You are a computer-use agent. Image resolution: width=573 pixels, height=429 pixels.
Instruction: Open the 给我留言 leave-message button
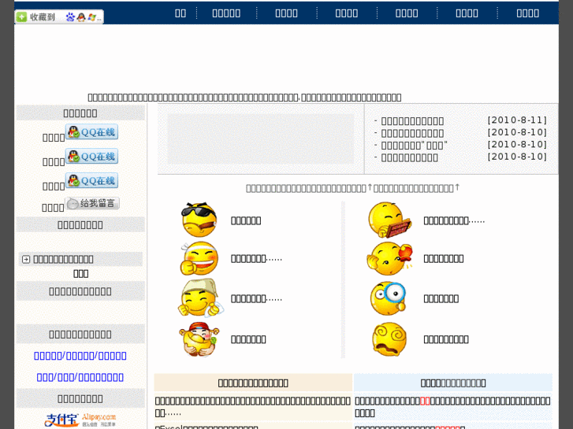click(92, 203)
